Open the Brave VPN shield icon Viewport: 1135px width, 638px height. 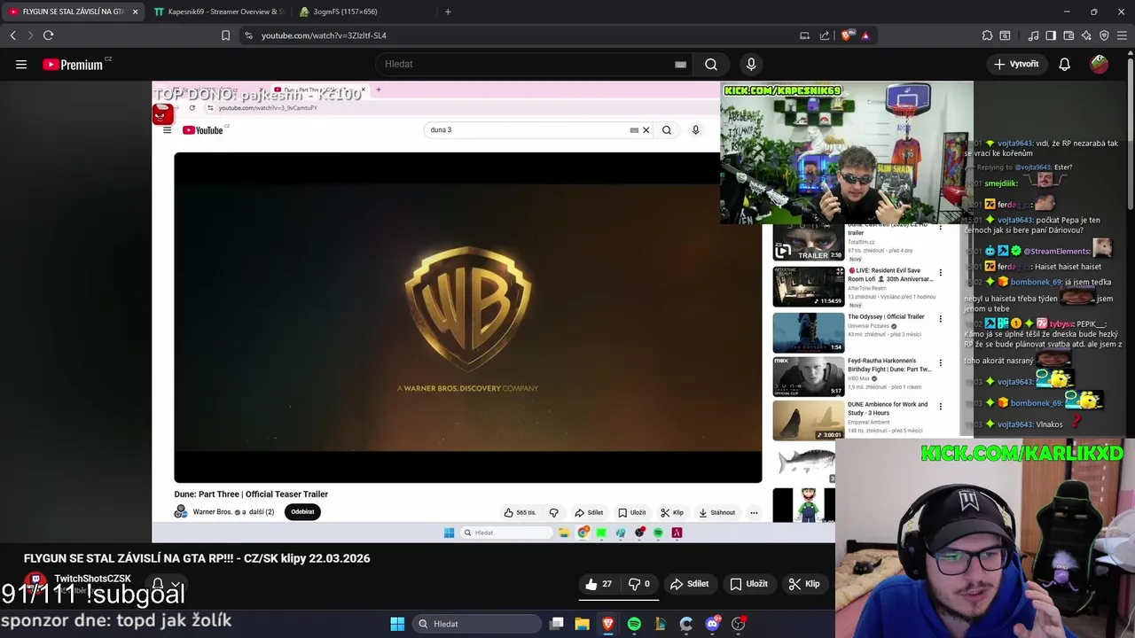click(1104, 35)
